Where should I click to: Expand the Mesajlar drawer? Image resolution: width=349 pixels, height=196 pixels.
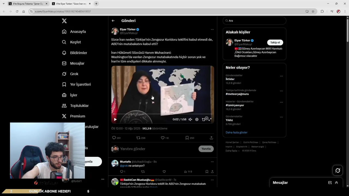click(336, 183)
